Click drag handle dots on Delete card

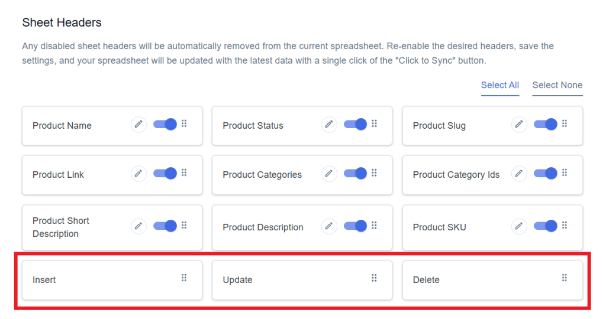[x=564, y=278]
